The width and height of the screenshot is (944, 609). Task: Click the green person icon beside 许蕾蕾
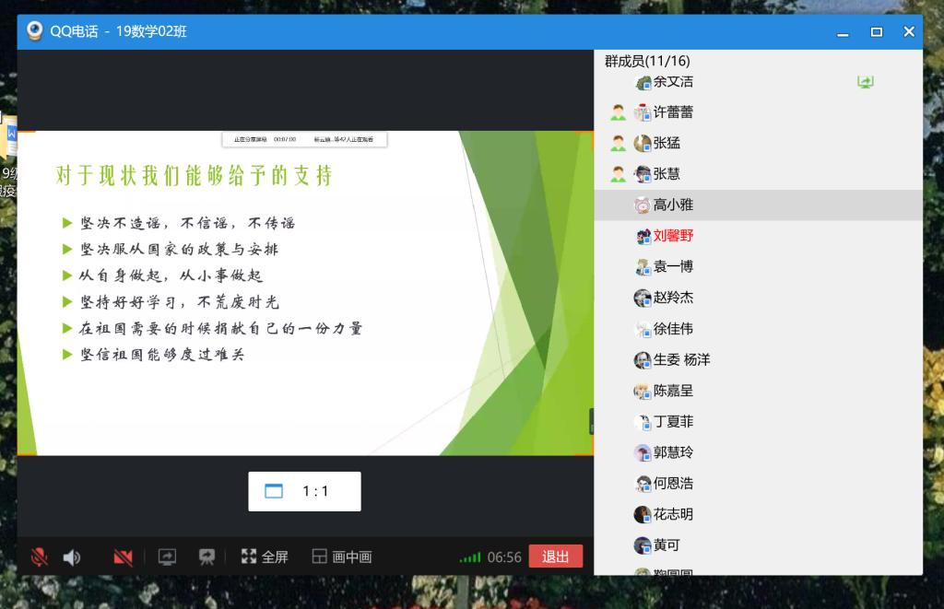pyautogui.click(x=618, y=112)
